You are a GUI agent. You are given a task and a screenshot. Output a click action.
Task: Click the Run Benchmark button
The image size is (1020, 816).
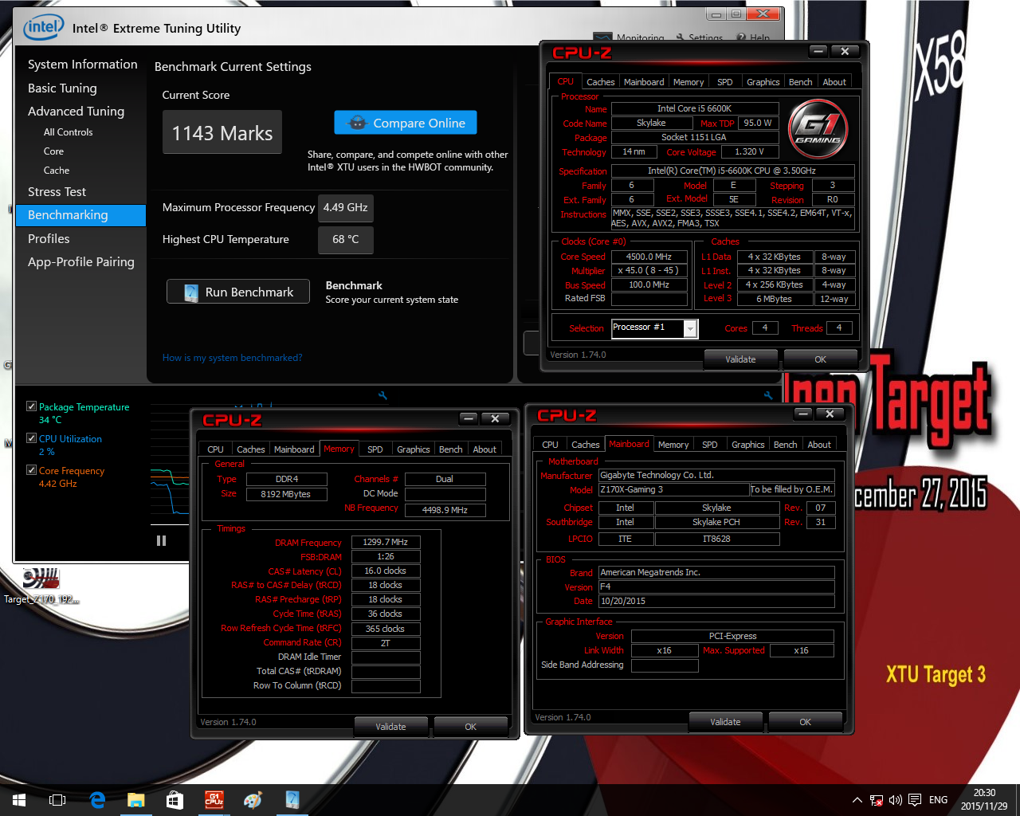pos(238,292)
